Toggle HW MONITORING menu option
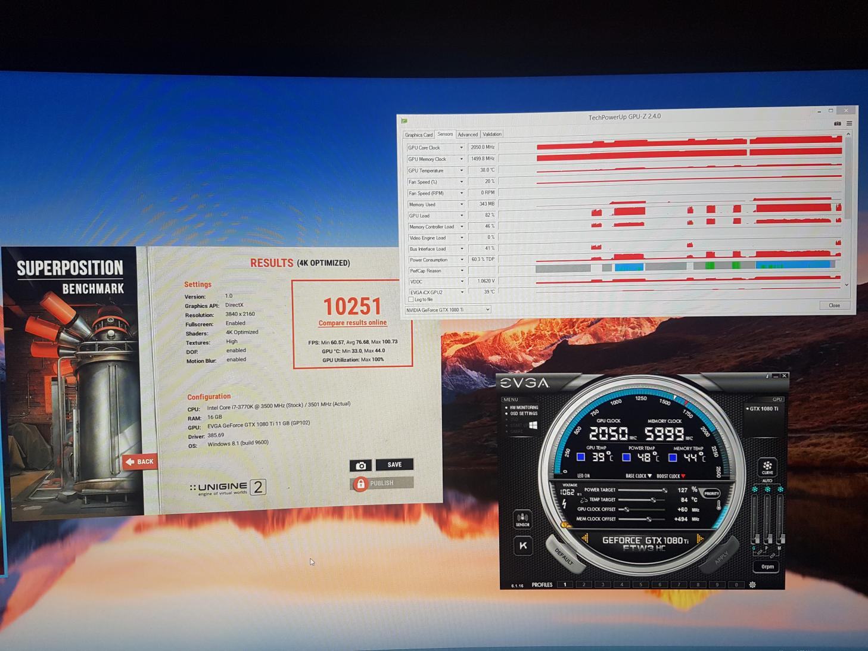Screen dimensions: 868x651 point(522,407)
